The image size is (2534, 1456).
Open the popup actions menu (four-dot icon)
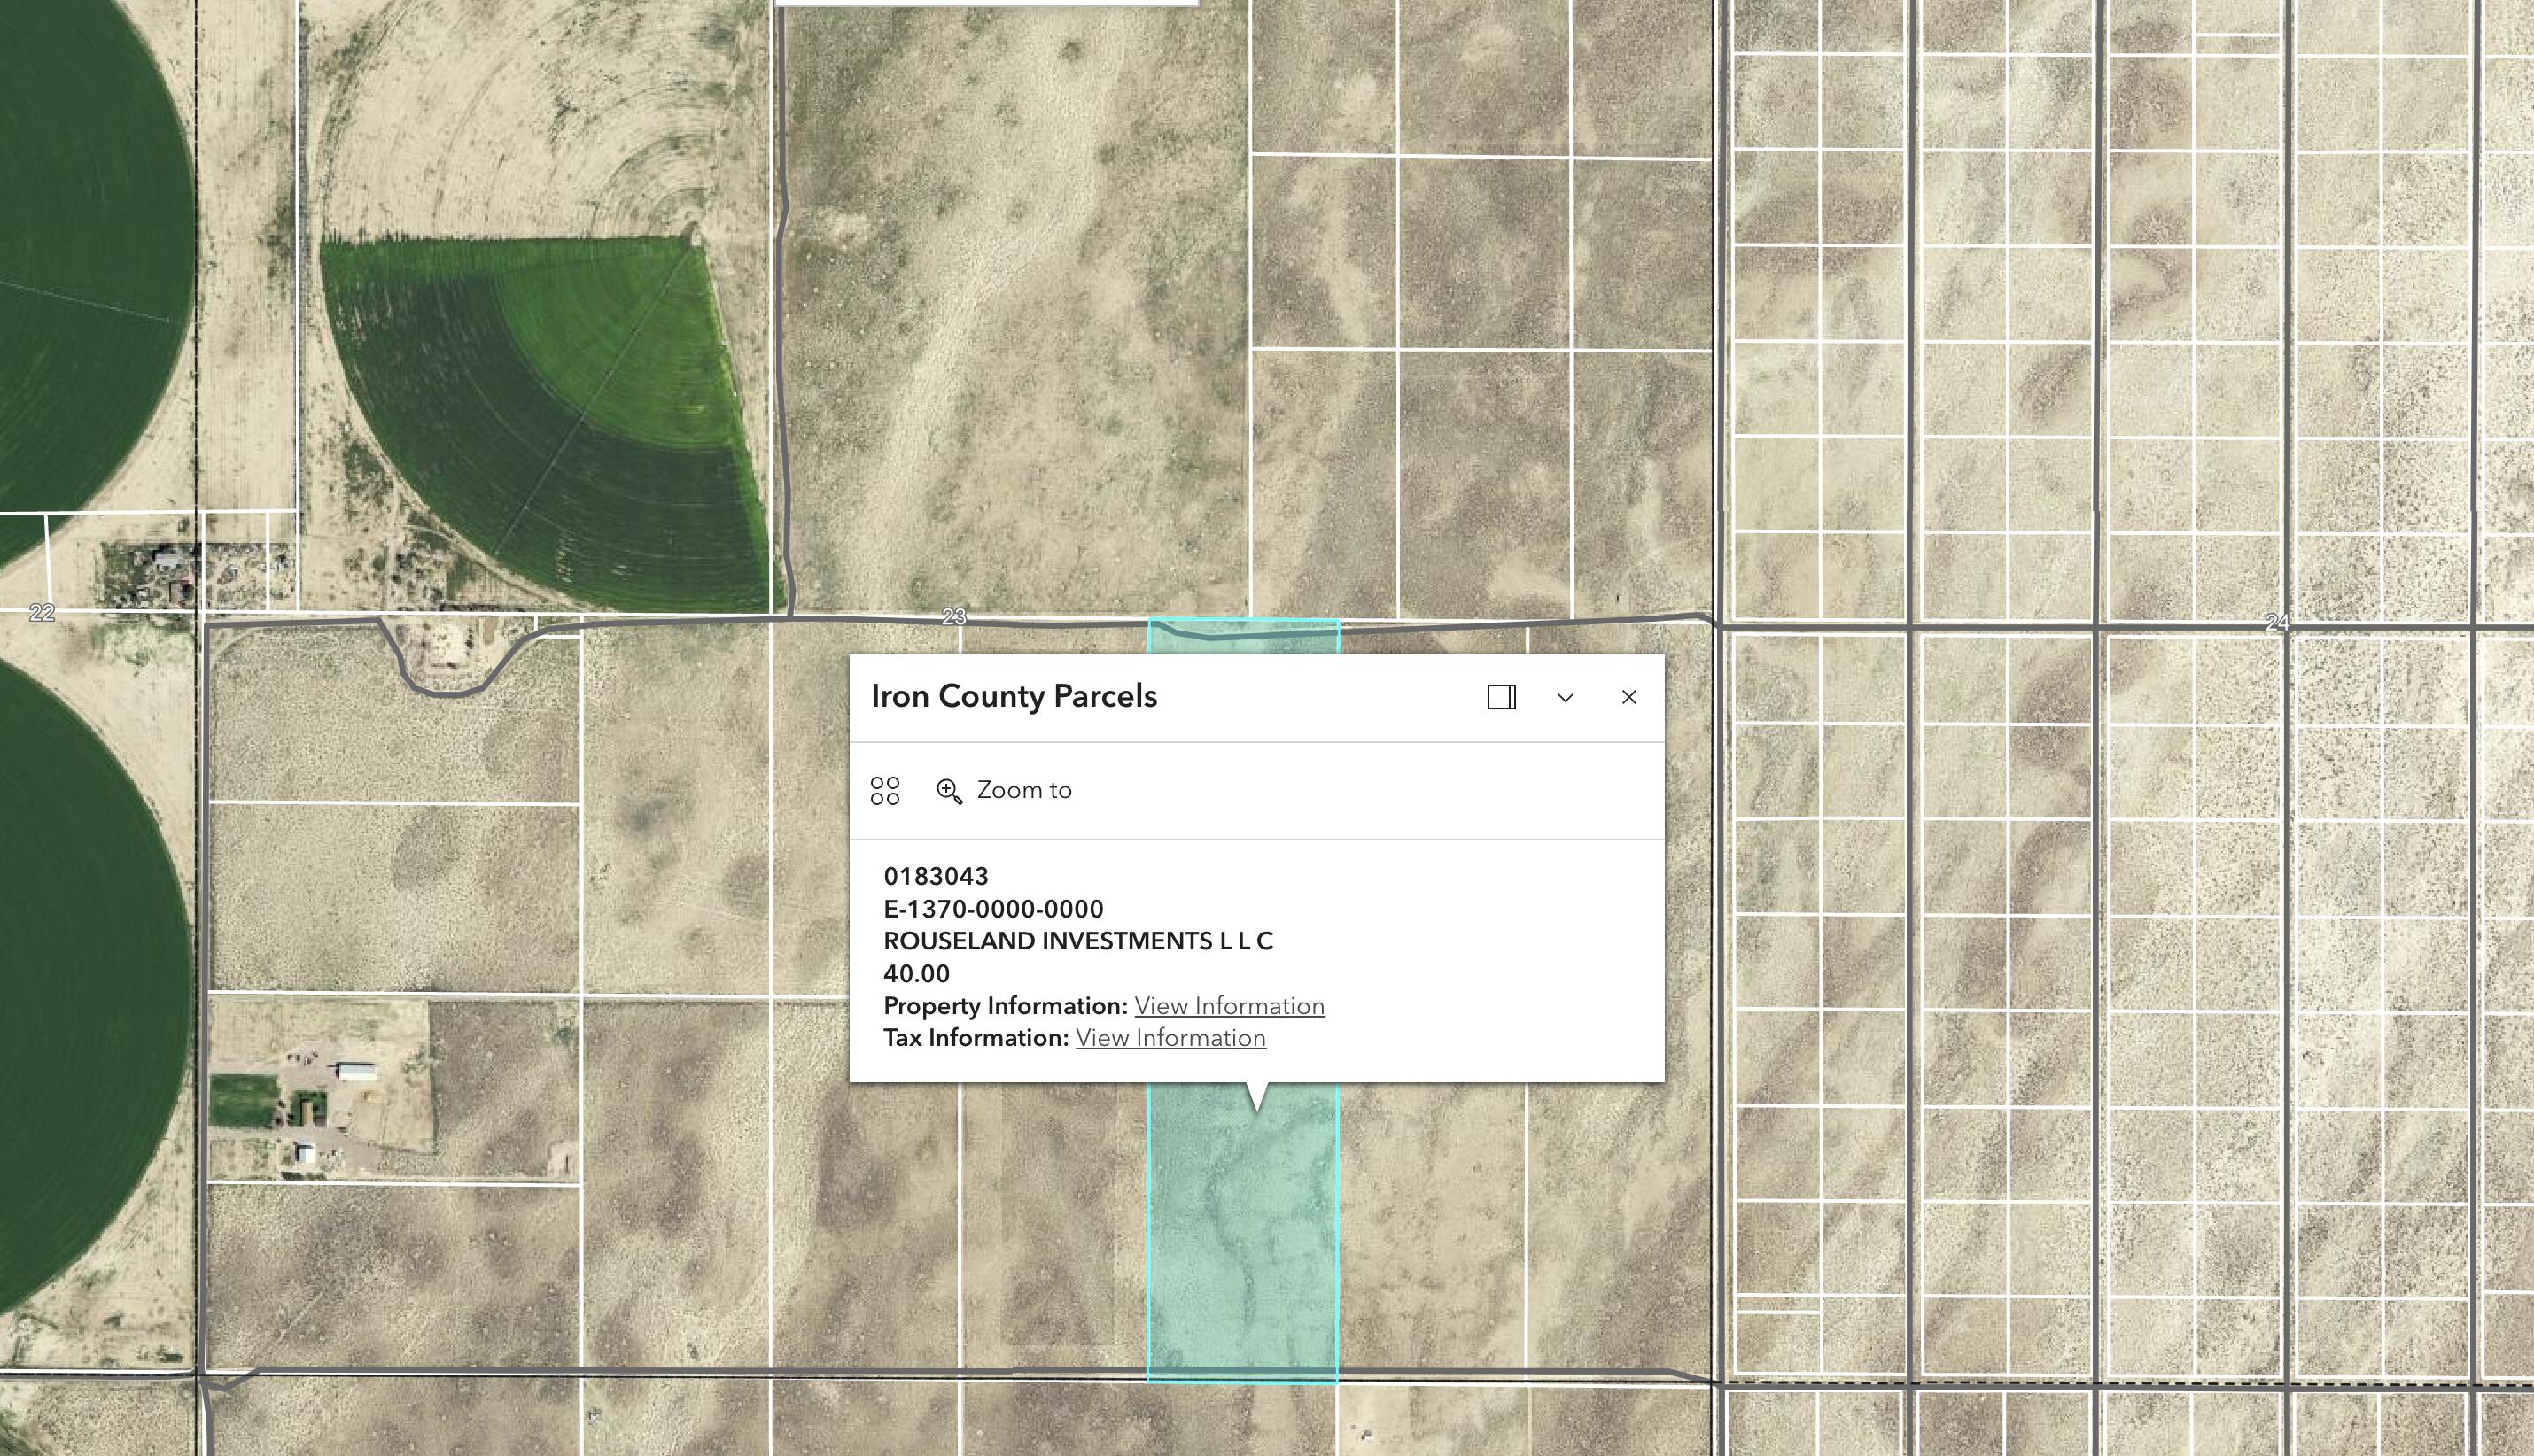(884, 790)
